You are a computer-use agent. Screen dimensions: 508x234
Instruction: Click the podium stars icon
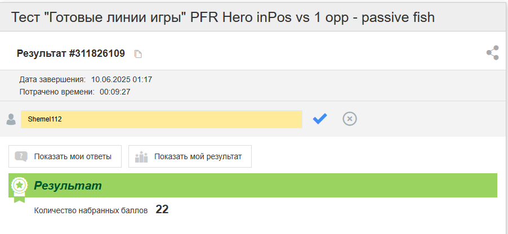(141, 156)
